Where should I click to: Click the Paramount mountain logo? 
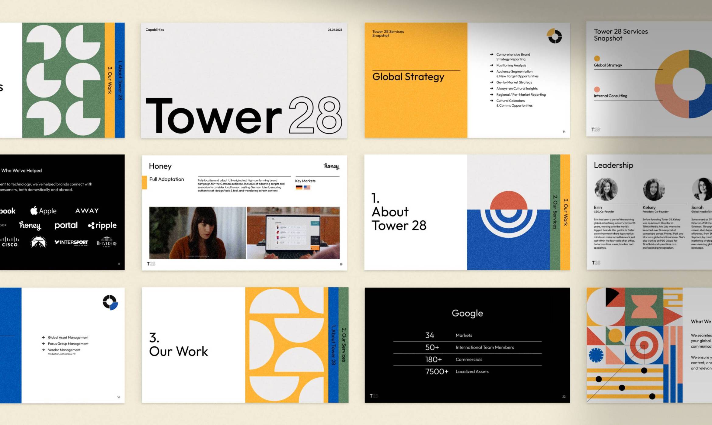click(x=38, y=242)
